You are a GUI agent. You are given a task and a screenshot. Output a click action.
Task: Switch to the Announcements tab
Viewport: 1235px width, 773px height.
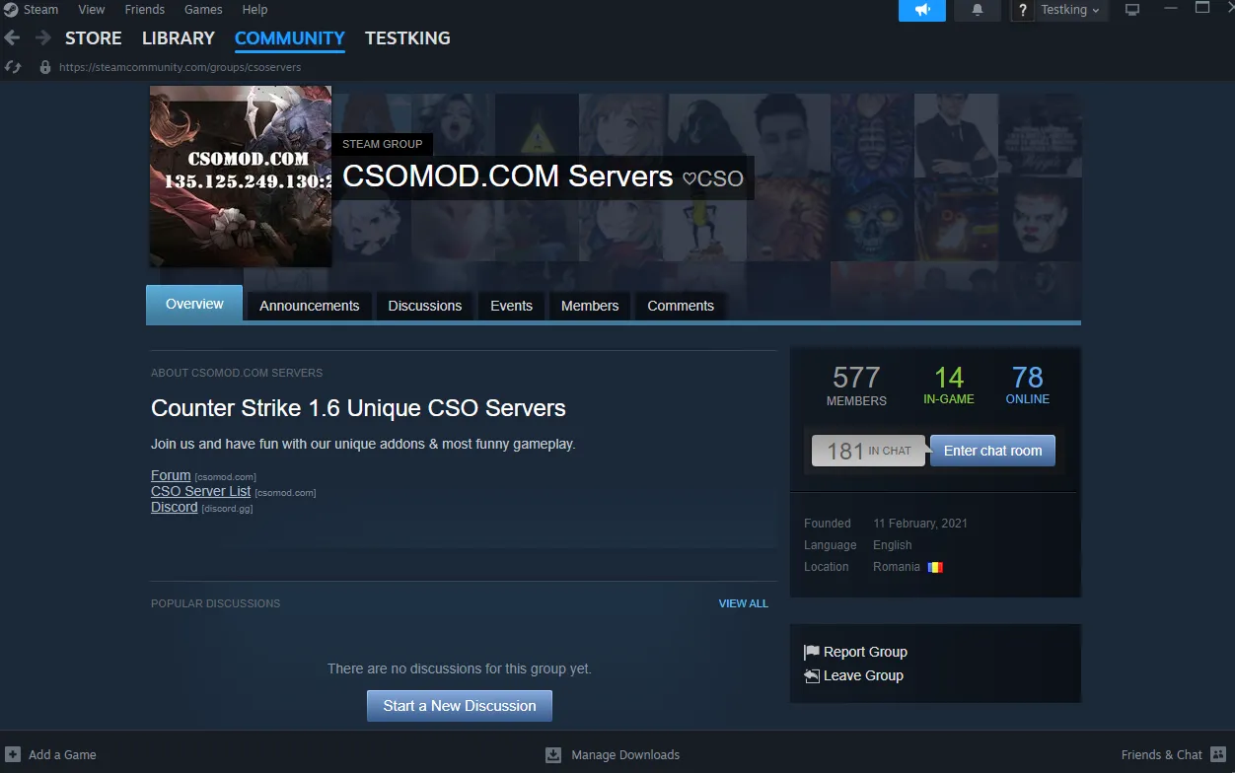[x=309, y=306]
